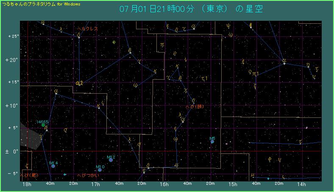Screen dimensions: 334x192
Task: Click the ヘルクレス constellation name
Action: 87,29
